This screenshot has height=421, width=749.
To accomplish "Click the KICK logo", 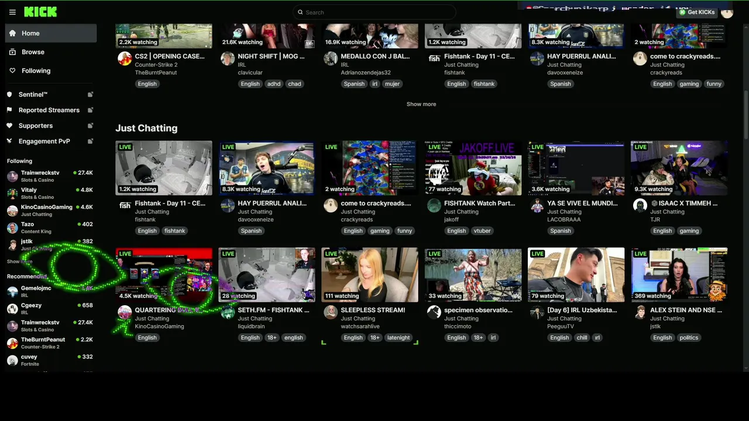I will pyautogui.click(x=40, y=12).
